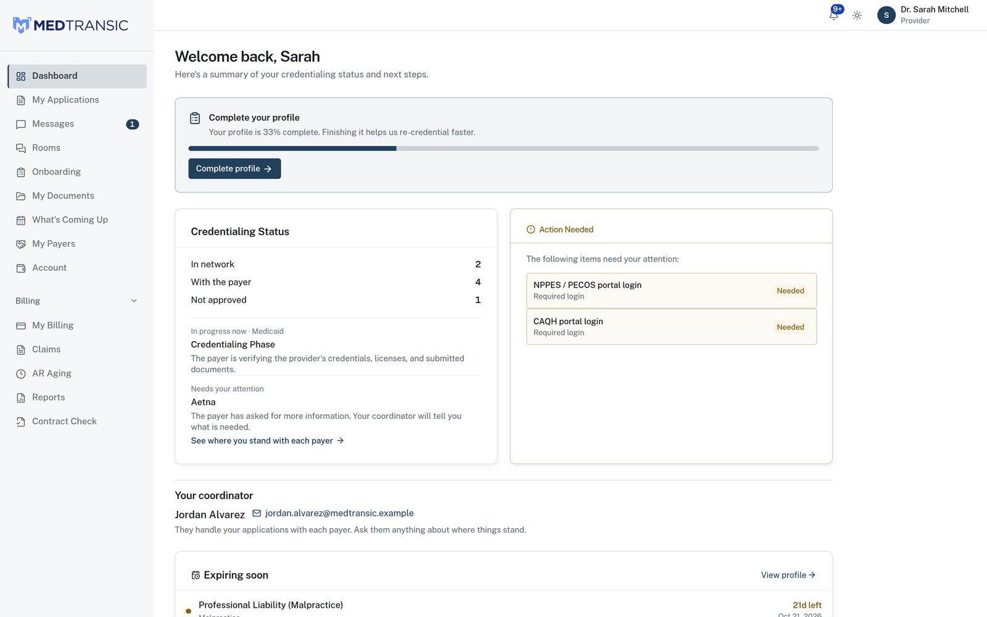Click the Needed badge on CAQH portal login
The height and width of the screenshot is (617, 987).
point(790,327)
